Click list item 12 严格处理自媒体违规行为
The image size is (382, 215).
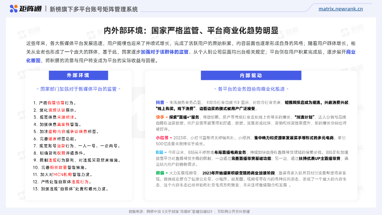click(62, 182)
